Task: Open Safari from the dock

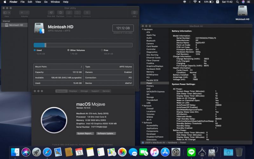Action: pos(47,152)
